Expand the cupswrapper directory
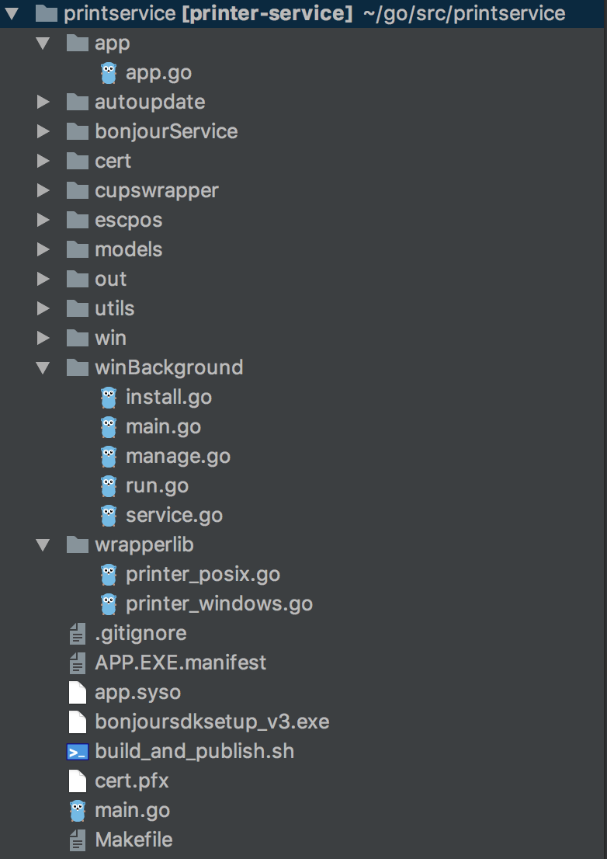 click(44, 190)
